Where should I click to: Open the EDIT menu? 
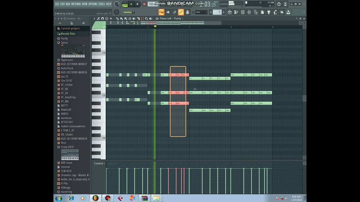tap(62, 4)
